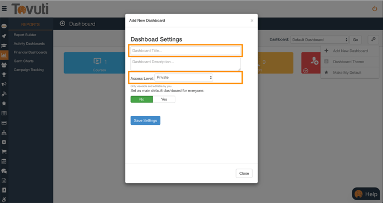Open the dashboard gears settings icon

click(373, 39)
